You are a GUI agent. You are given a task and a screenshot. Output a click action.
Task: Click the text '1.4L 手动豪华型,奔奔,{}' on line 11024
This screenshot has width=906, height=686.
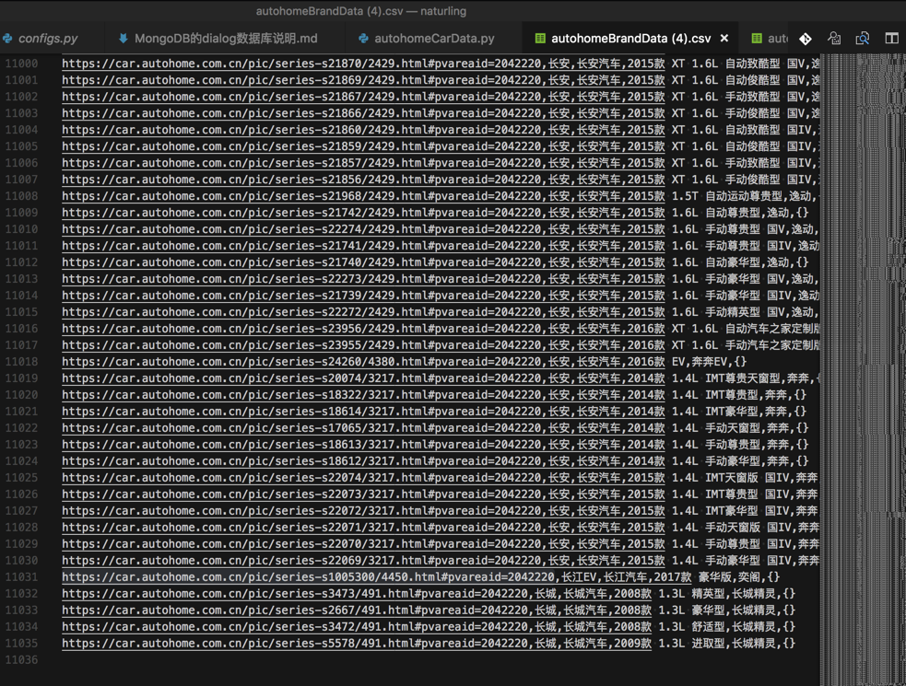coord(739,461)
